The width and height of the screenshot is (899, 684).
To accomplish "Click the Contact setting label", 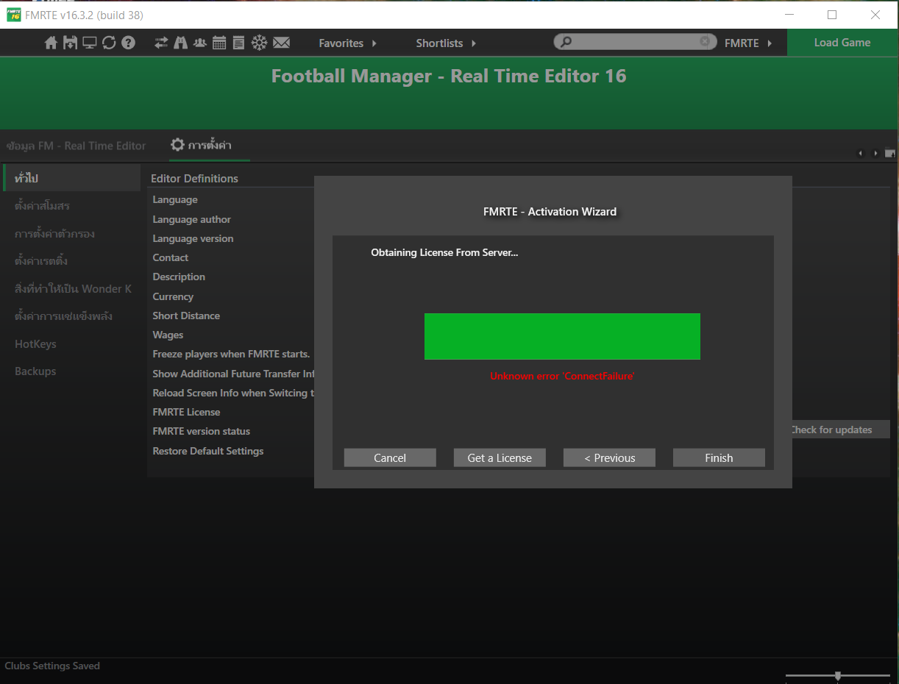I will point(171,257).
